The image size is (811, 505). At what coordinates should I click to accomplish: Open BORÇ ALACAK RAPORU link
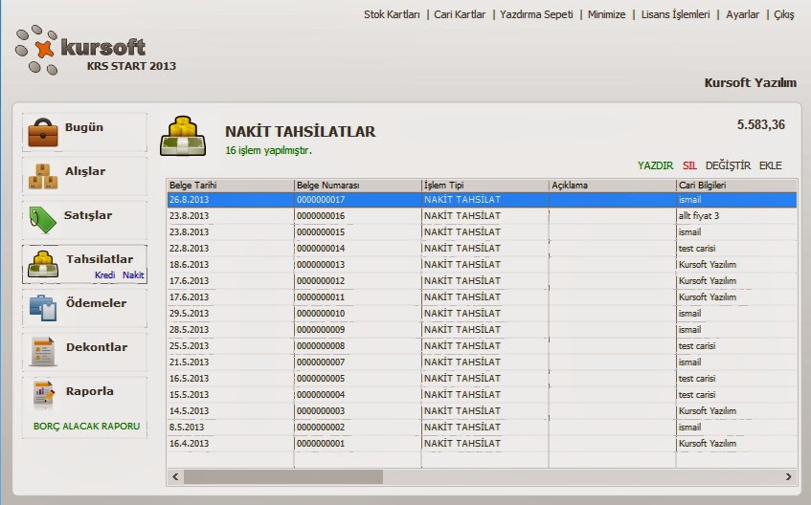point(86,427)
